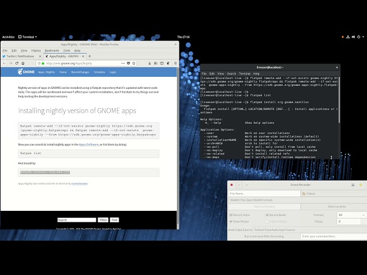Open Green Recorder preferences icon
Image resolution: width=367 pixels, height=275 pixels.
tap(353, 184)
